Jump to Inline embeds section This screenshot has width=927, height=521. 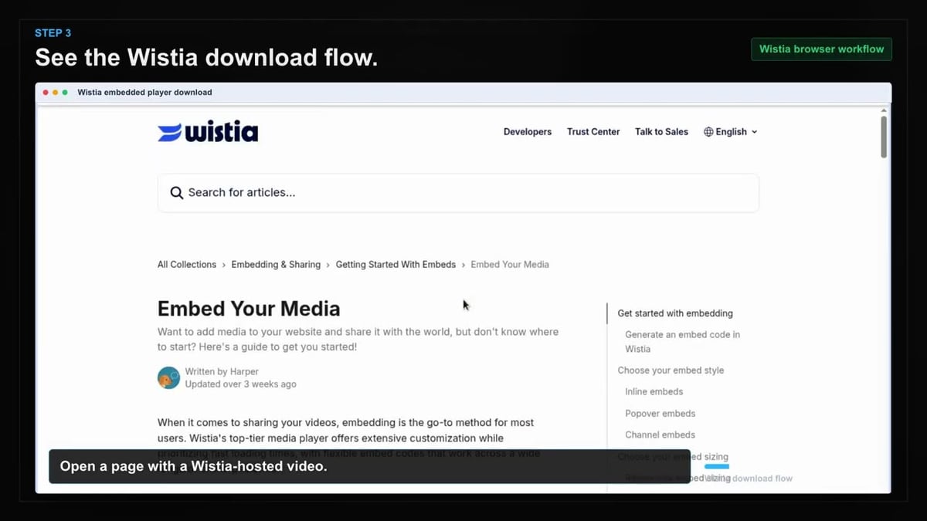click(x=654, y=392)
